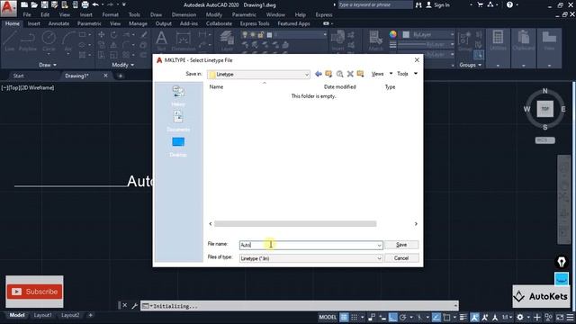Image resolution: width=576 pixels, height=324 pixels.
Task: Expand the Draw panel flyout
Action: click(x=48, y=65)
